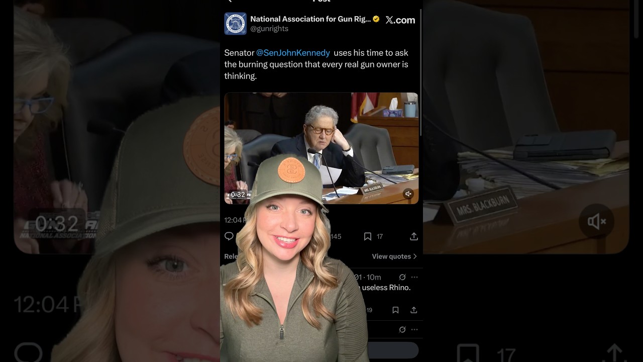The width and height of the screenshot is (643, 362).
Task: Share the useless Rhino reply
Action: pos(414,310)
